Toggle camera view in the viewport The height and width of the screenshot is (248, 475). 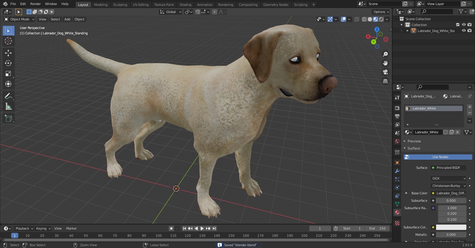pyautogui.click(x=385, y=72)
